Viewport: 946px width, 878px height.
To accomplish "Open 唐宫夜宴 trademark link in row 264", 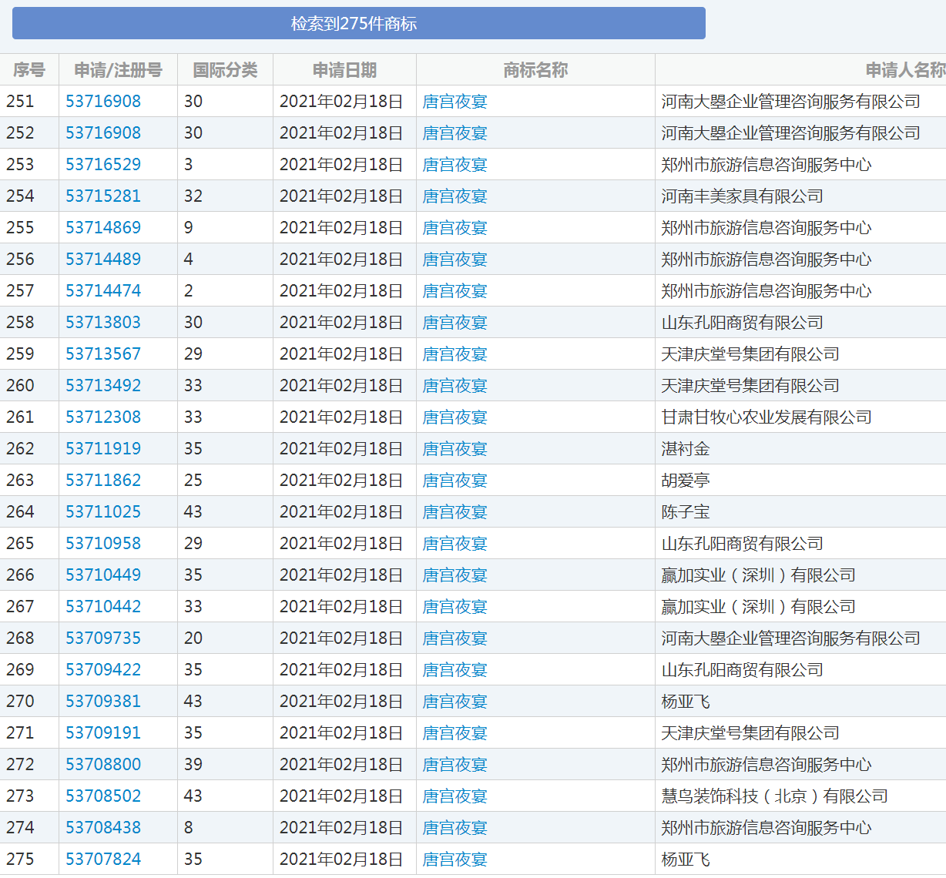I will point(455,511).
